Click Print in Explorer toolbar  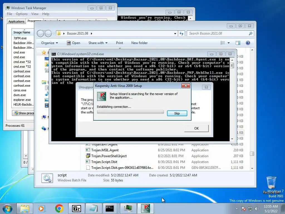point(119,43)
